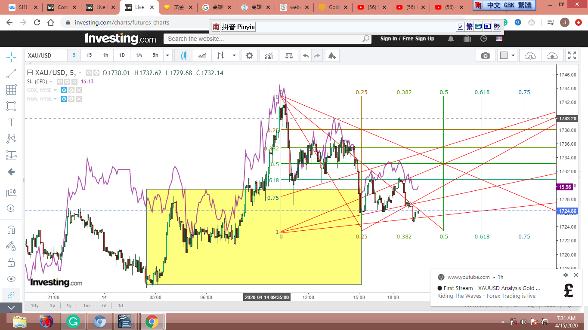
Task: Expand the time interval dropdown arrow
Action: click(x=167, y=55)
